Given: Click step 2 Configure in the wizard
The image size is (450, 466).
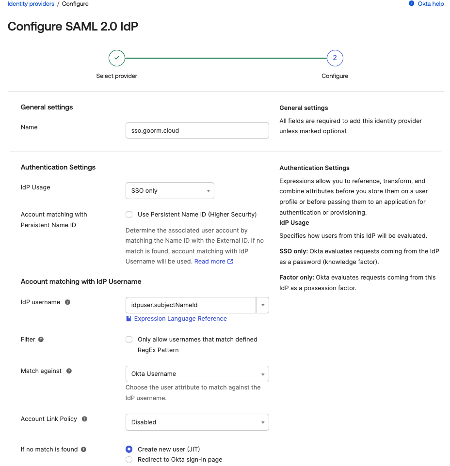Looking at the screenshot, I should point(335,58).
